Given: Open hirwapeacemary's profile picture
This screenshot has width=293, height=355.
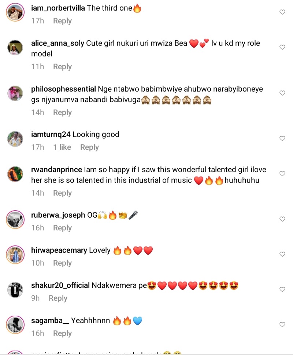Looking at the screenshot, I should pyautogui.click(x=15, y=255).
